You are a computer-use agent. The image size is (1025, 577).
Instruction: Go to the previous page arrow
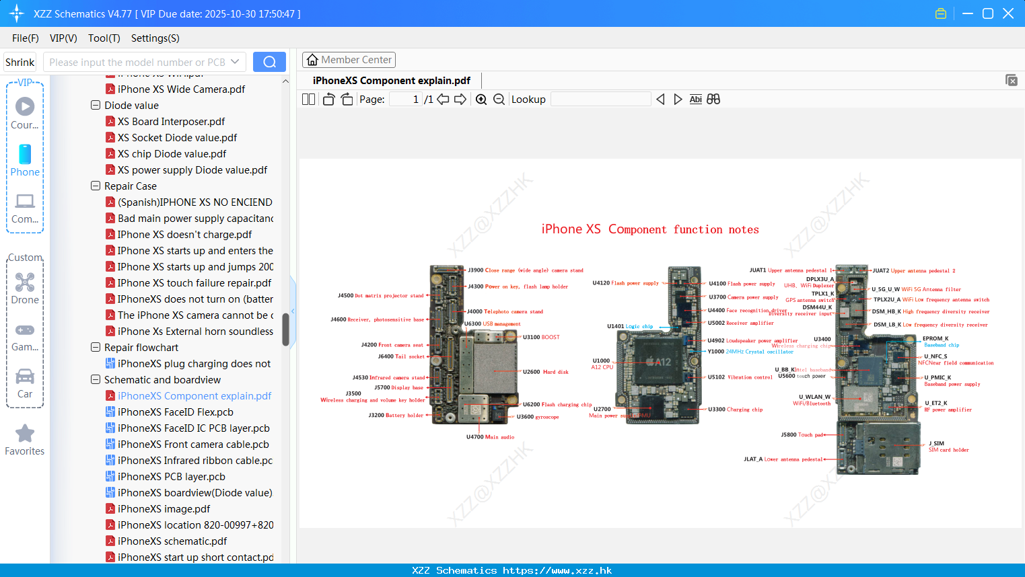tap(443, 100)
